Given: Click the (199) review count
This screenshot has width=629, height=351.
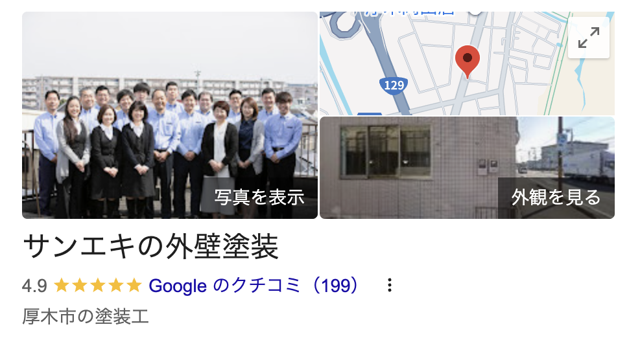Looking at the screenshot, I should point(335,286).
